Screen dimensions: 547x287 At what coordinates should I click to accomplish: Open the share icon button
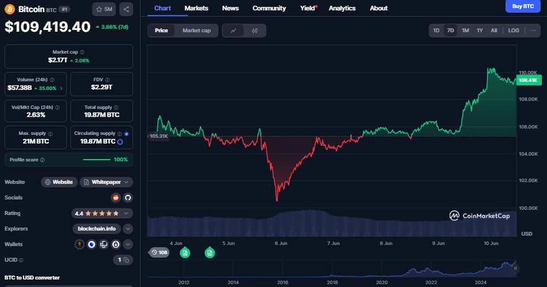[126, 9]
